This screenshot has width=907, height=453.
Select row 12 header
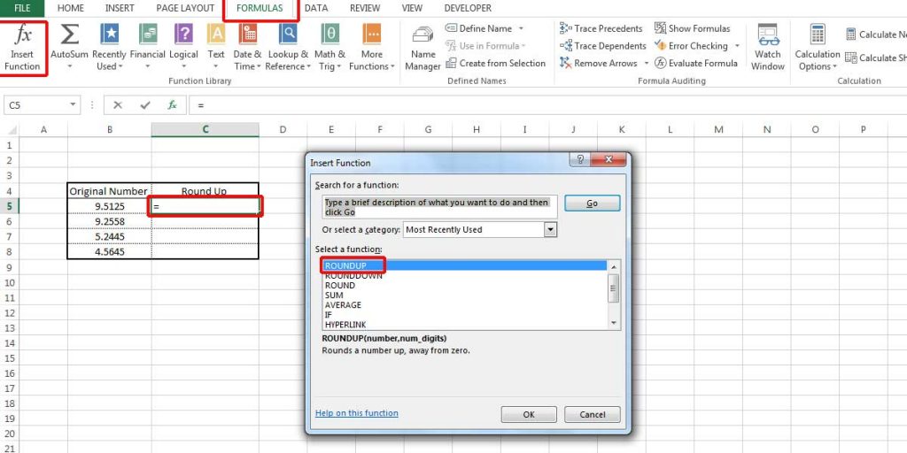[8, 313]
